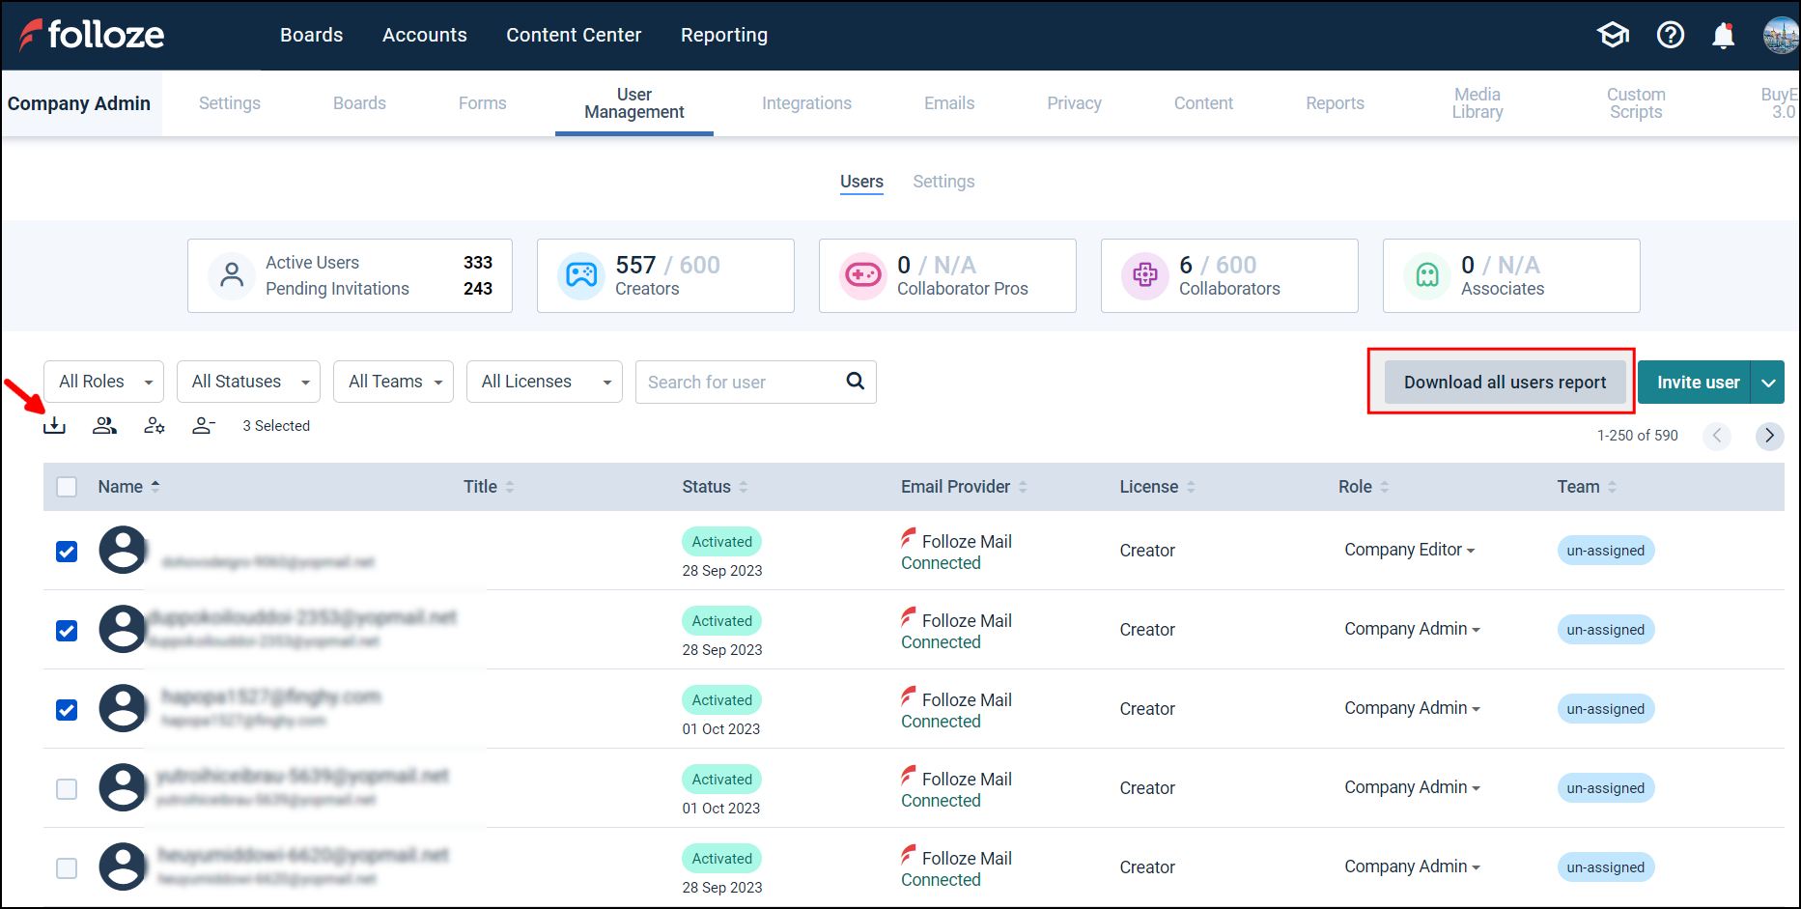Image resolution: width=1801 pixels, height=909 pixels.
Task: Expand the Invite user dropdown arrow
Action: [x=1768, y=382]
